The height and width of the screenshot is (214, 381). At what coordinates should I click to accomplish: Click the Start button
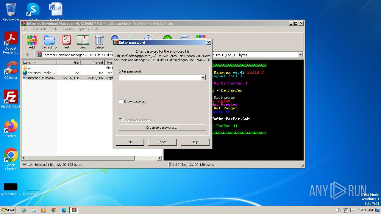8,210
